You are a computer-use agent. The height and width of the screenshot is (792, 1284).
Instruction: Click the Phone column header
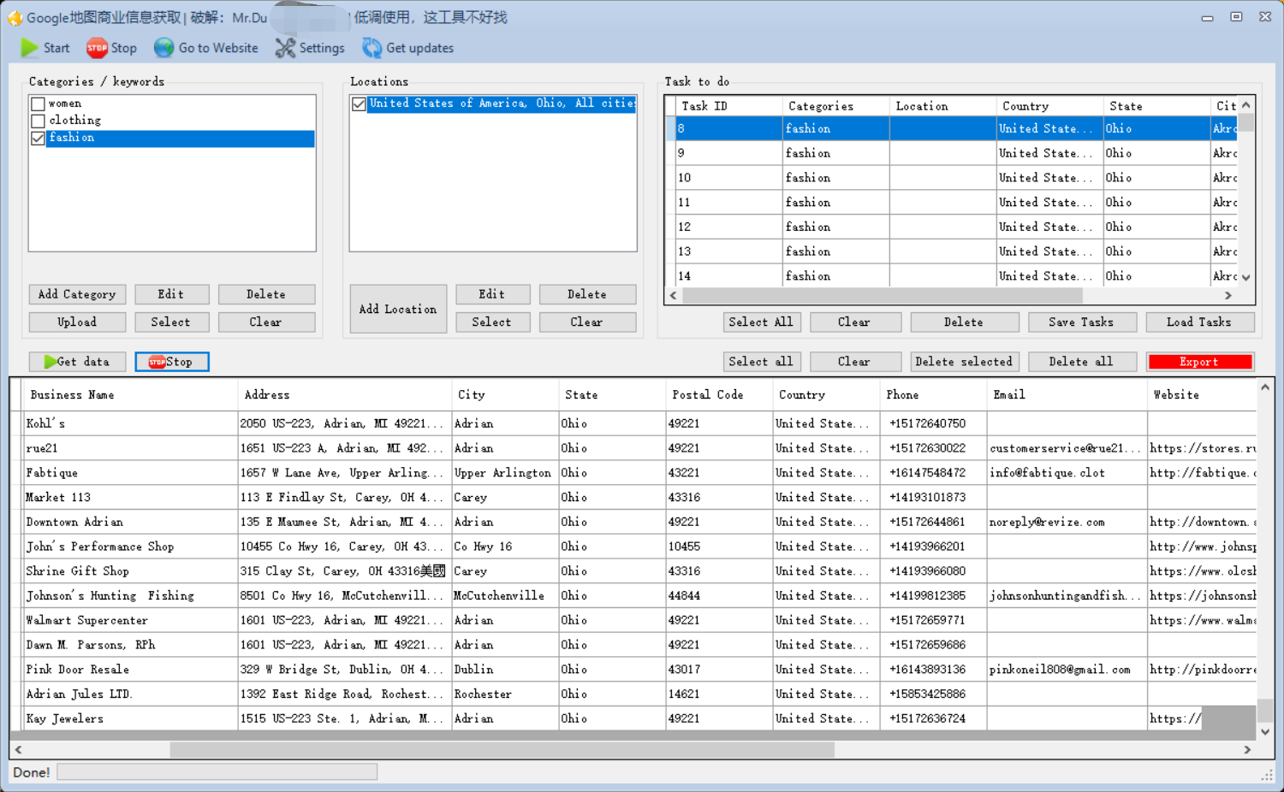pyautogui.click(x=933, y=395)
